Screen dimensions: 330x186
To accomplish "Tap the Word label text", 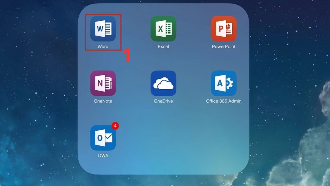I will click(103, 46).
